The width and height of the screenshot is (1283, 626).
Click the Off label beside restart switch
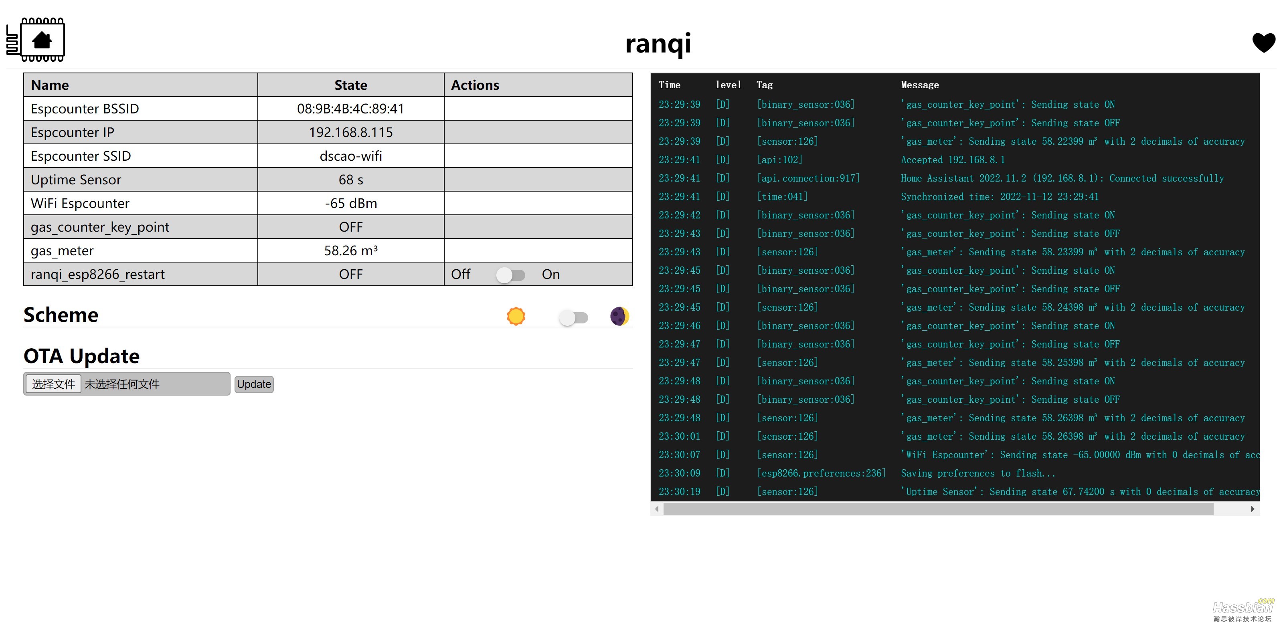tap(460, 275)
